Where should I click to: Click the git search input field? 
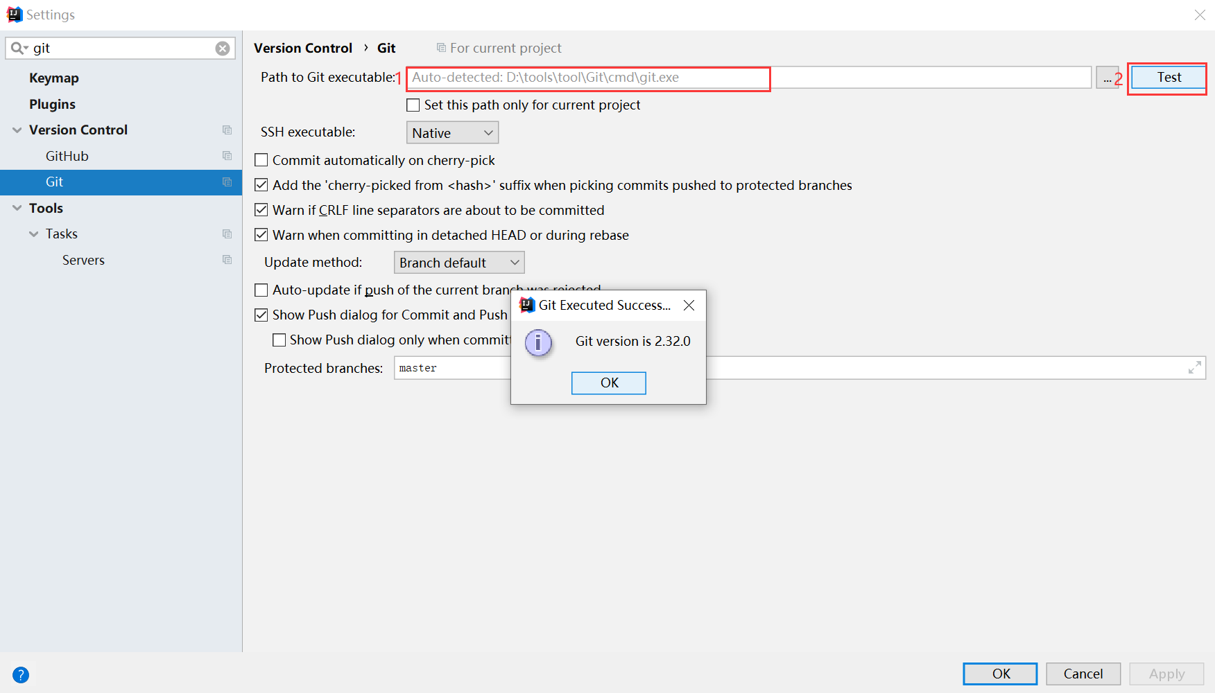121,49
